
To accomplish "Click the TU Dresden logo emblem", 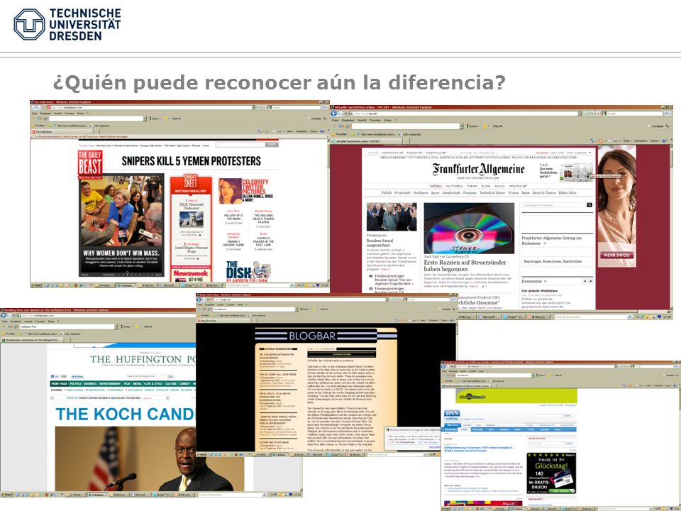I will point(29,25).
